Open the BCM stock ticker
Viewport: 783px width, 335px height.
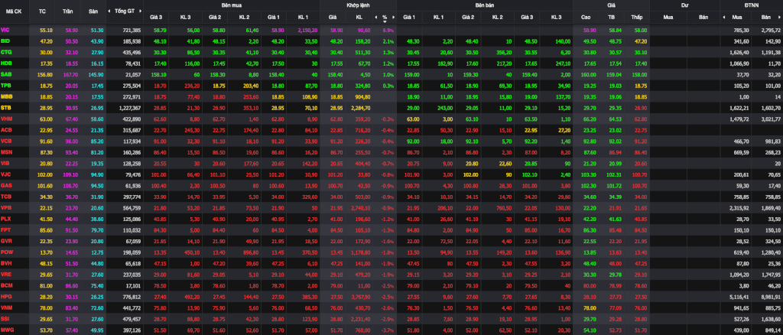click(6, 285)
